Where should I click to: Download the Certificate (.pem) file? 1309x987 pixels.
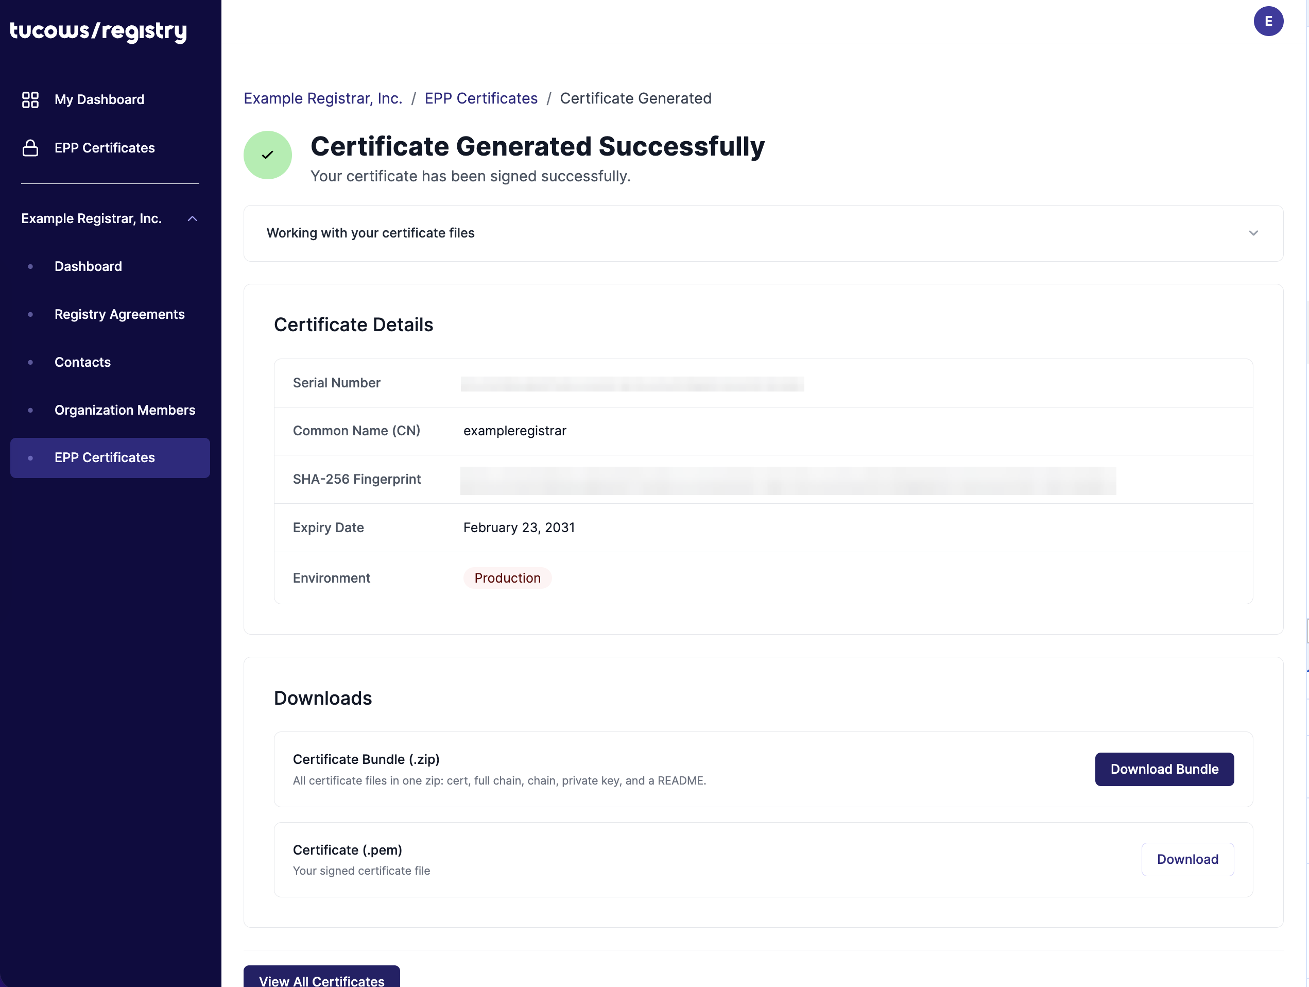[1187, 859]
